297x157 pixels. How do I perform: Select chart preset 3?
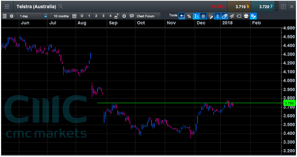(103, 16)
